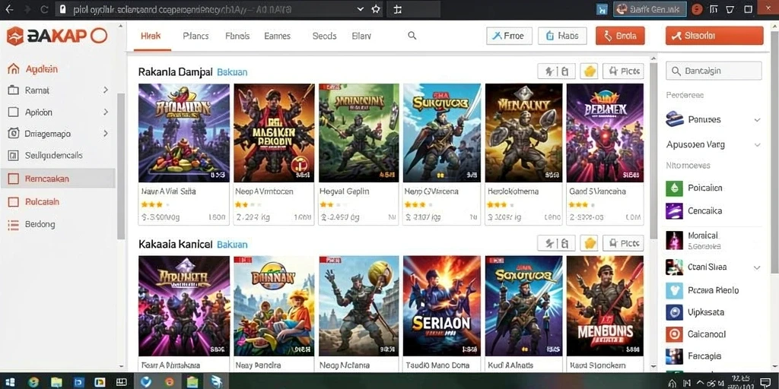
Task: Click the Ctanl Slraa icon
Action: pyautogui.click(x=674, y=267)
